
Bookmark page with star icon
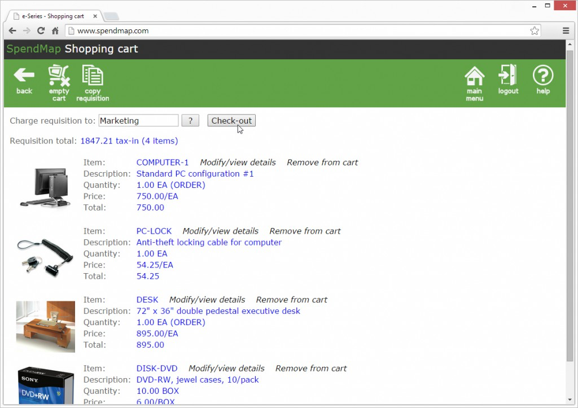click(535, 30)
